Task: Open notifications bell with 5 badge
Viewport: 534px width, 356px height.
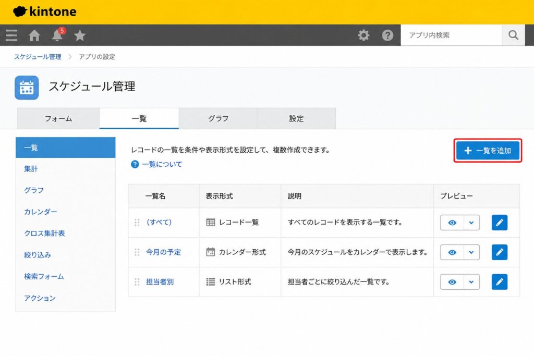Action: [57, 35]
